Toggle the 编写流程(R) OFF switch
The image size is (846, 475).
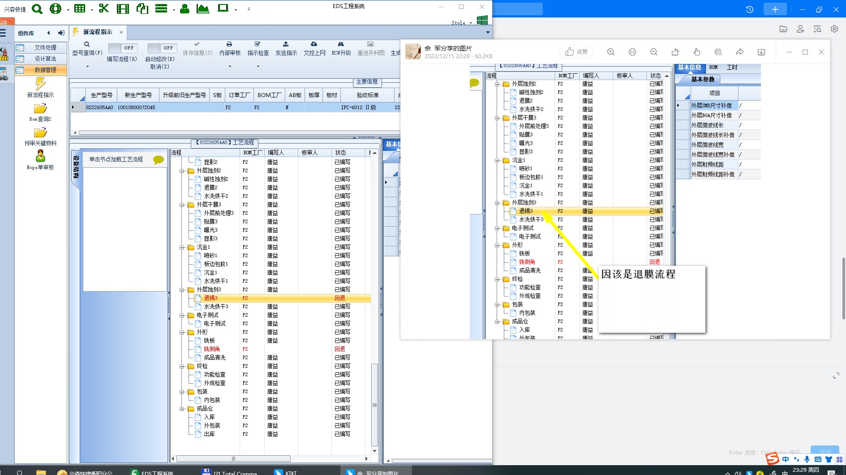coord(123,48)
